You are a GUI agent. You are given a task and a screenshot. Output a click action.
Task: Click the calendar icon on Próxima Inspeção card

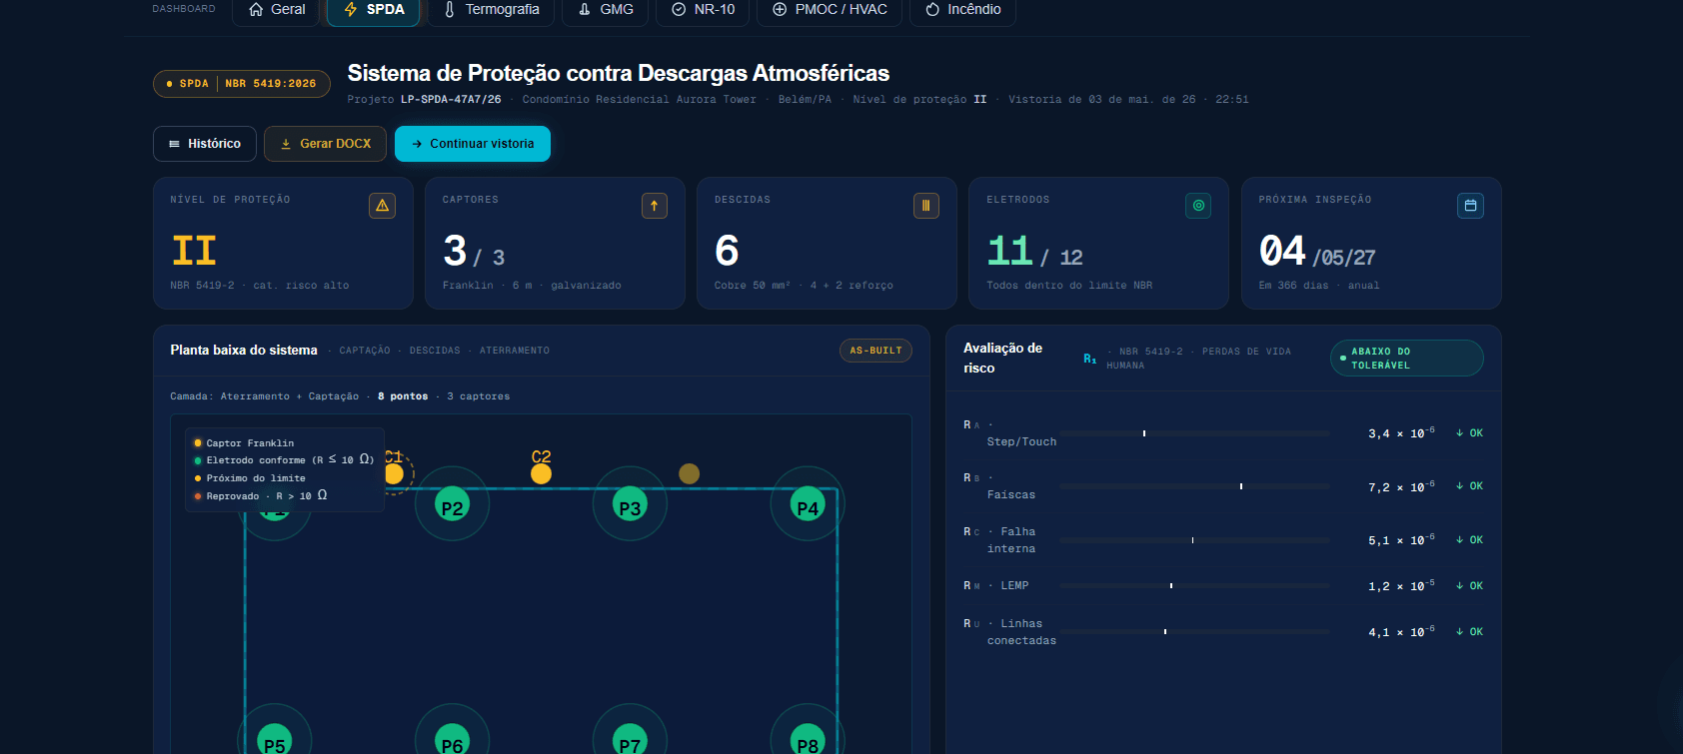[1470, 206]
